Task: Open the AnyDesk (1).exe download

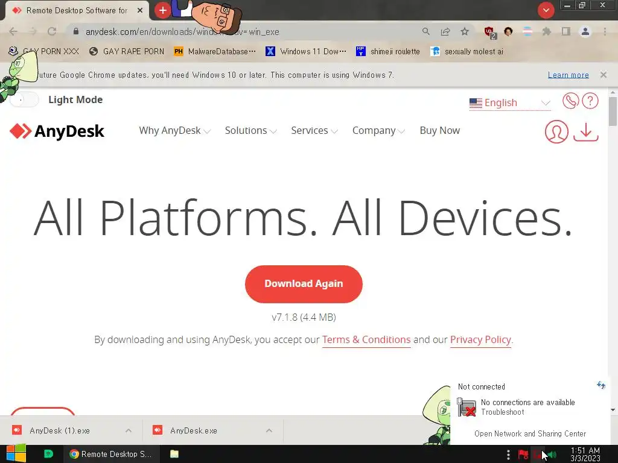Action: pyautogui.click(x=60, y=430)
